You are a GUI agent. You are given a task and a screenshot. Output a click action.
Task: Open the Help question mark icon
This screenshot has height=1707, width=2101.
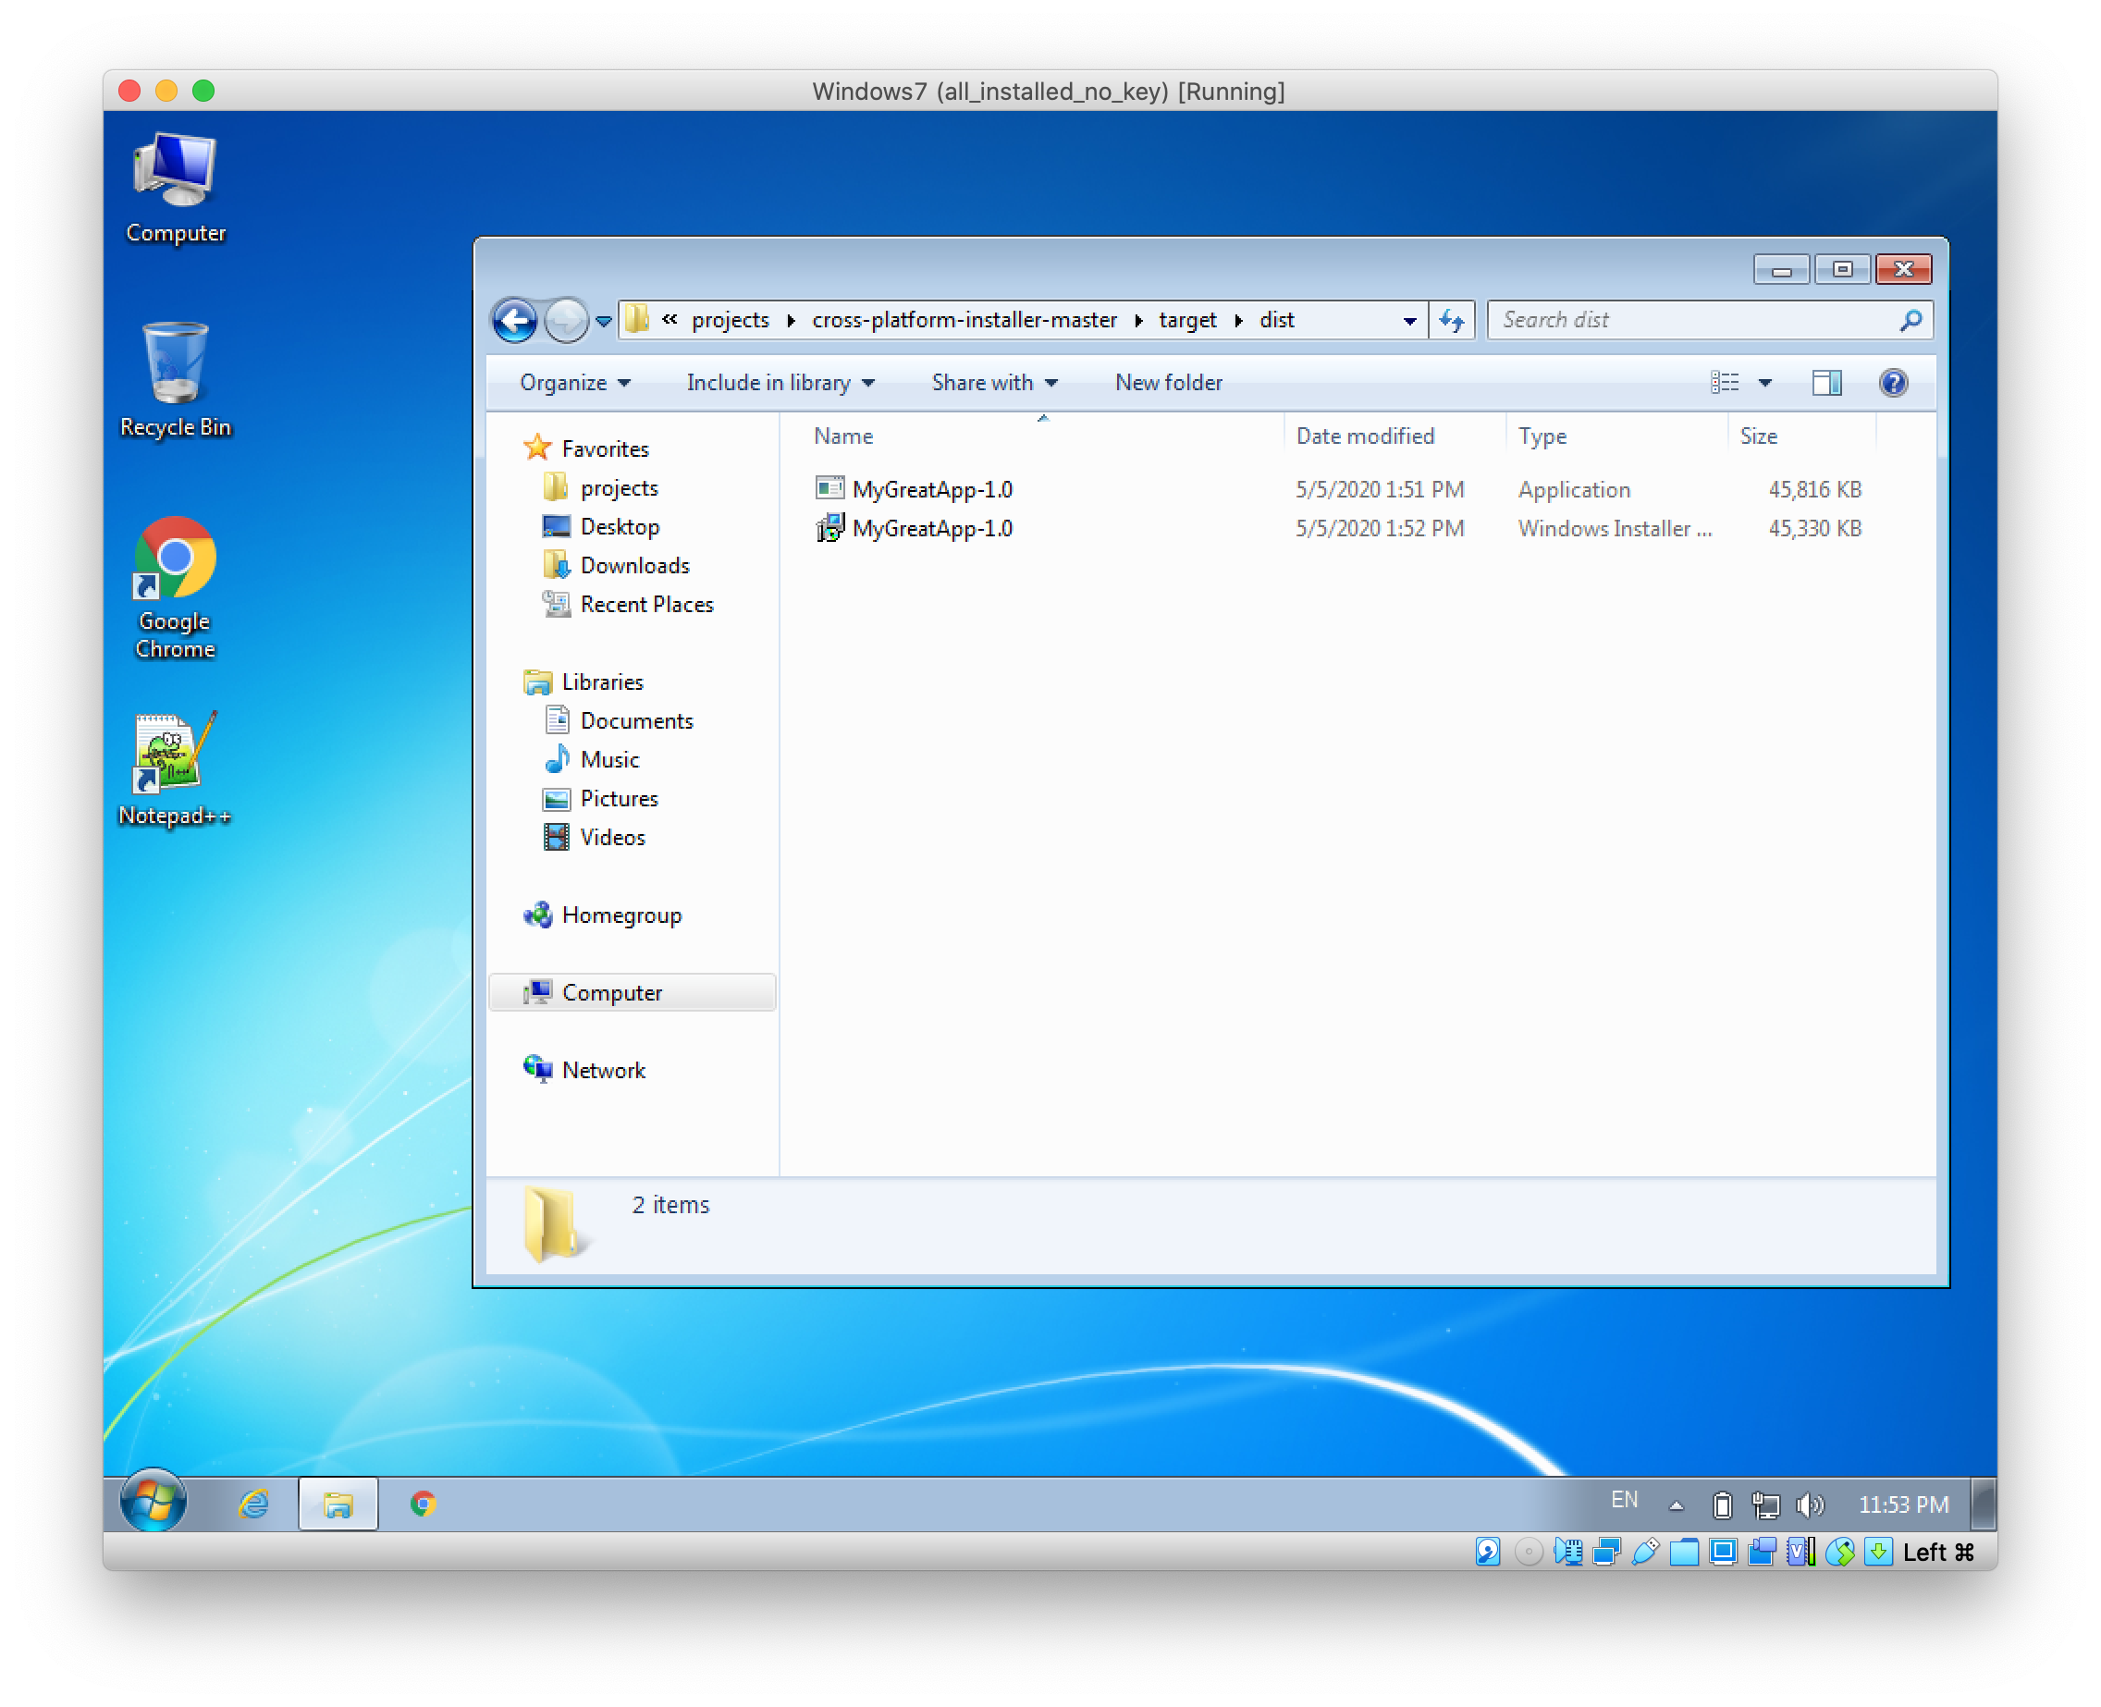tap(1892, 383)
